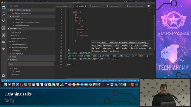The image size is (191, 107).
Task: Launch Google Chrome from the Dock
Action: (90, 84)
